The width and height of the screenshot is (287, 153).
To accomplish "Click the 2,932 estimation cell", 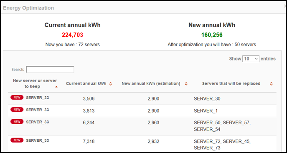I will pos(153,141).
